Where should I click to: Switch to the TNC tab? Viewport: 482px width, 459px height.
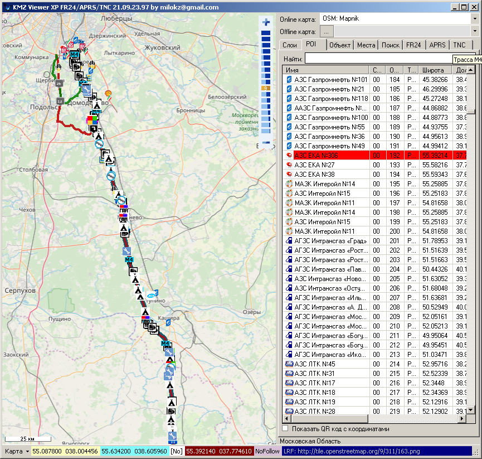460,45
